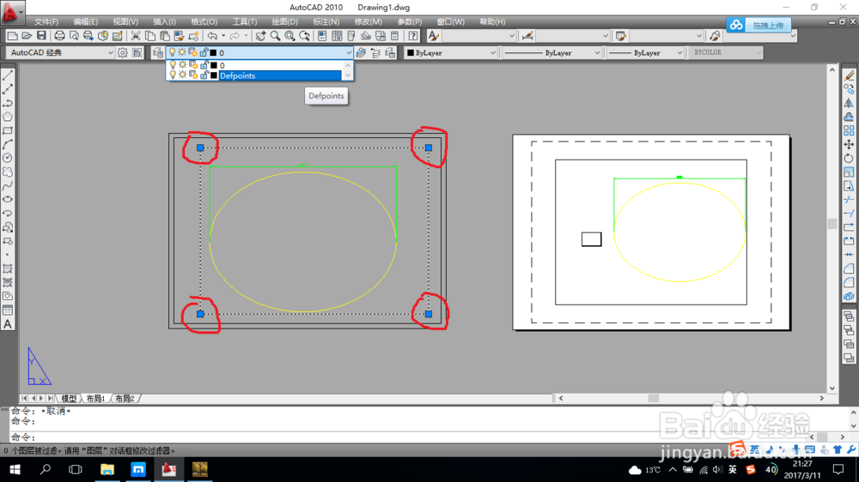Screen dimensions: 859x482
Task: Switch to the 模型 model tab
Action: tap(69, 398)
